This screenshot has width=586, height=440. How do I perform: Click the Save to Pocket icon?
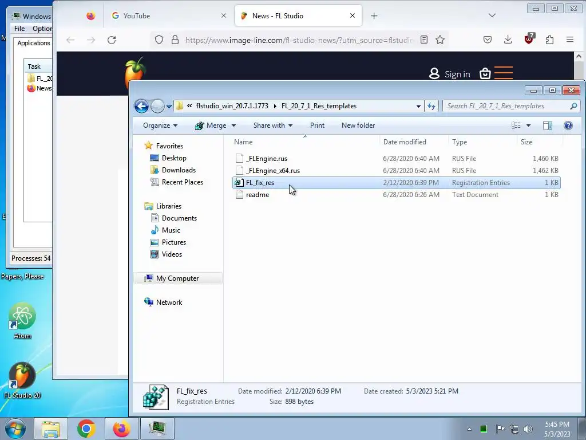tap(488, 40)
